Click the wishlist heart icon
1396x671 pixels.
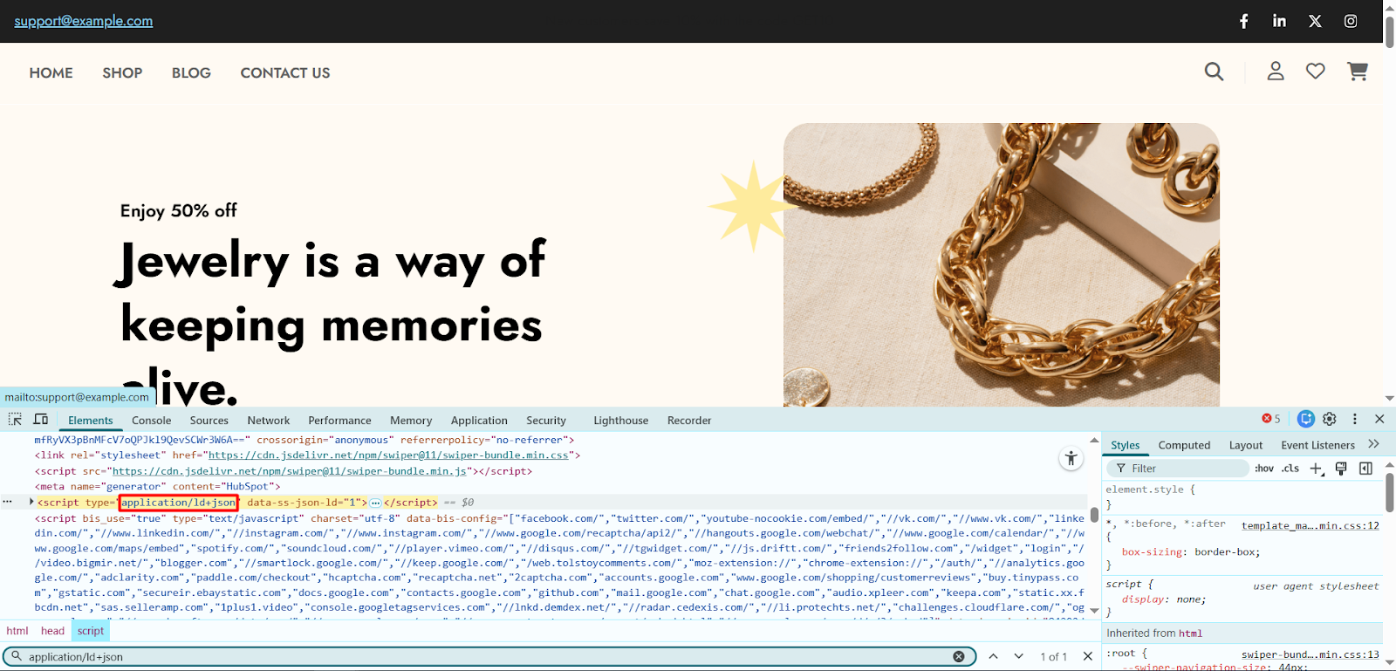[x=1315, y=72]
